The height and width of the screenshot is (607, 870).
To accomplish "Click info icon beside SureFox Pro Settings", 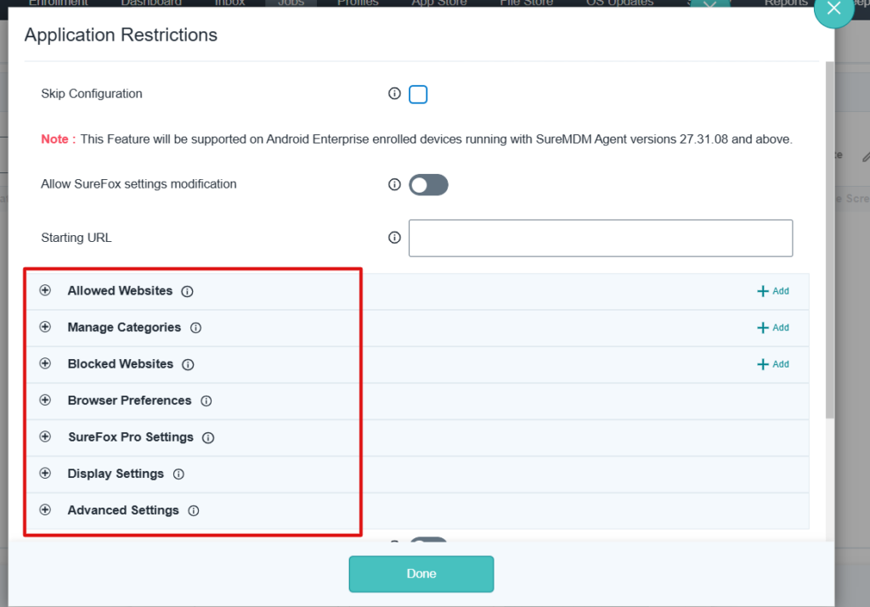I will click(x=208, y=438).
